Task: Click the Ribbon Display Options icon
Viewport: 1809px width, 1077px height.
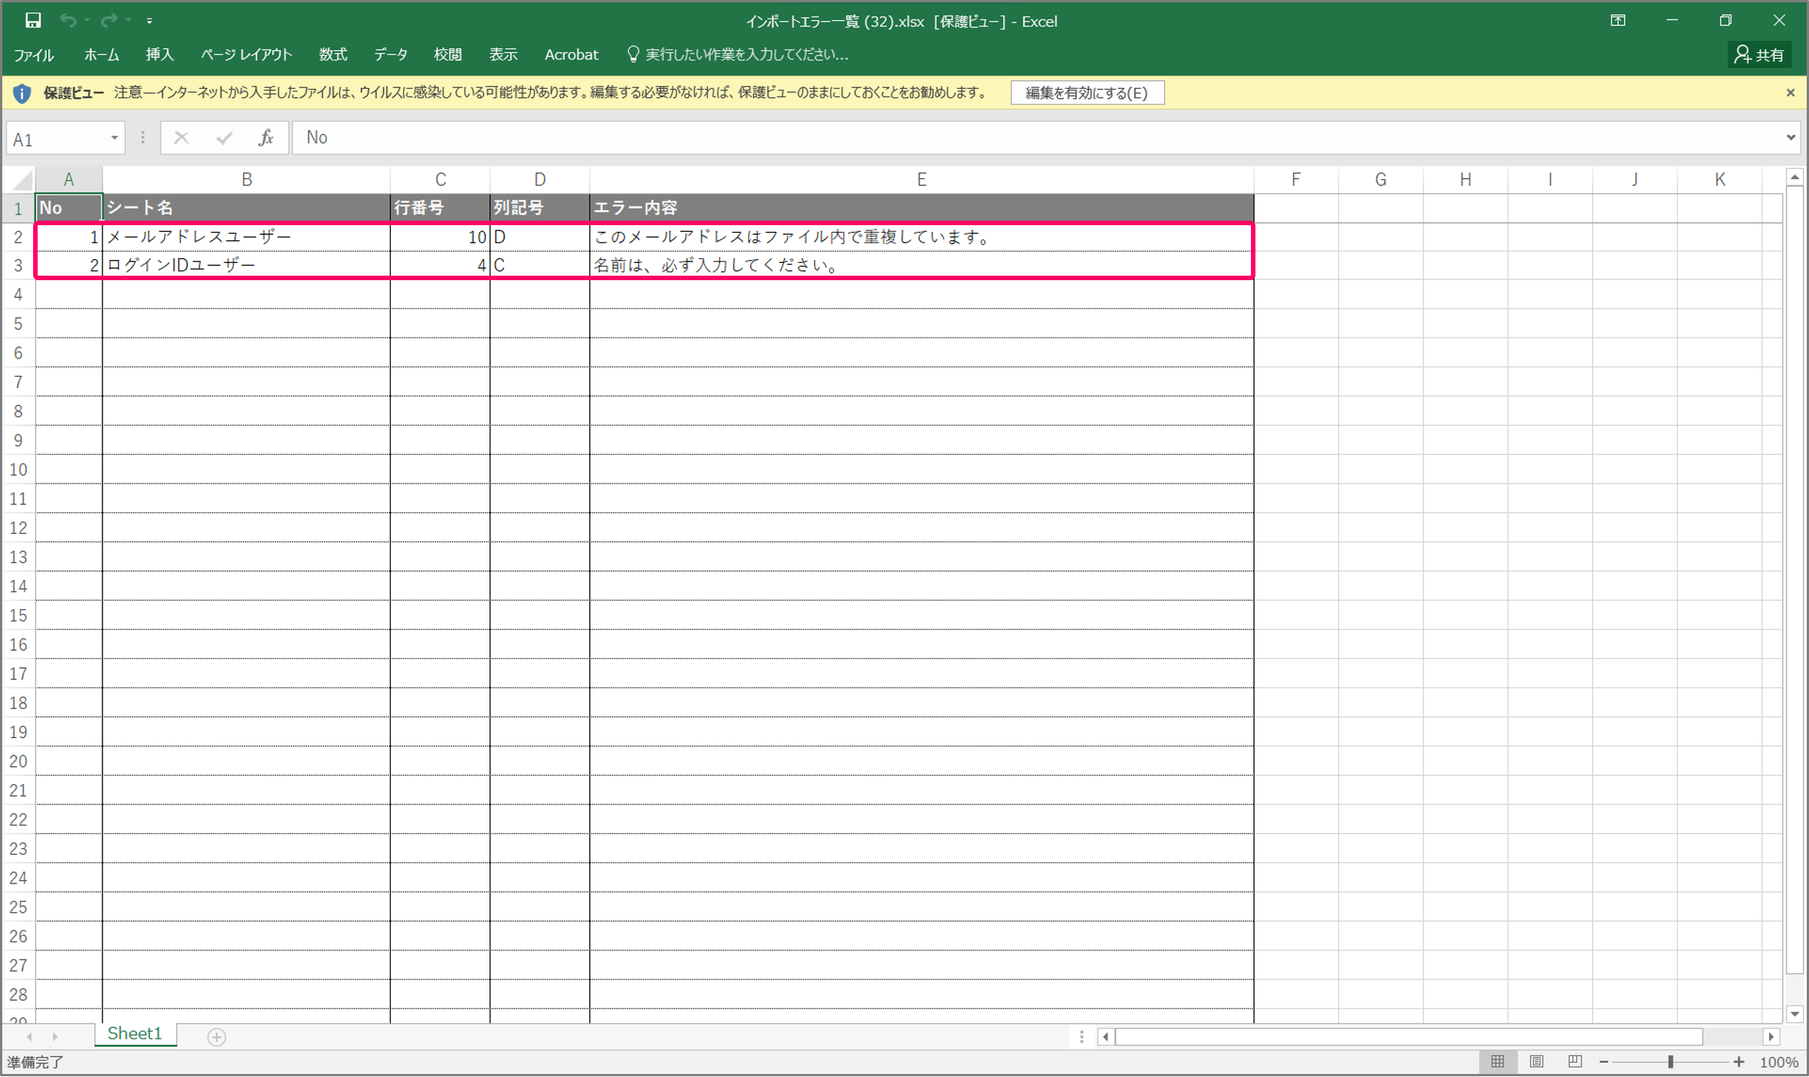Action: coord(1617,20)
